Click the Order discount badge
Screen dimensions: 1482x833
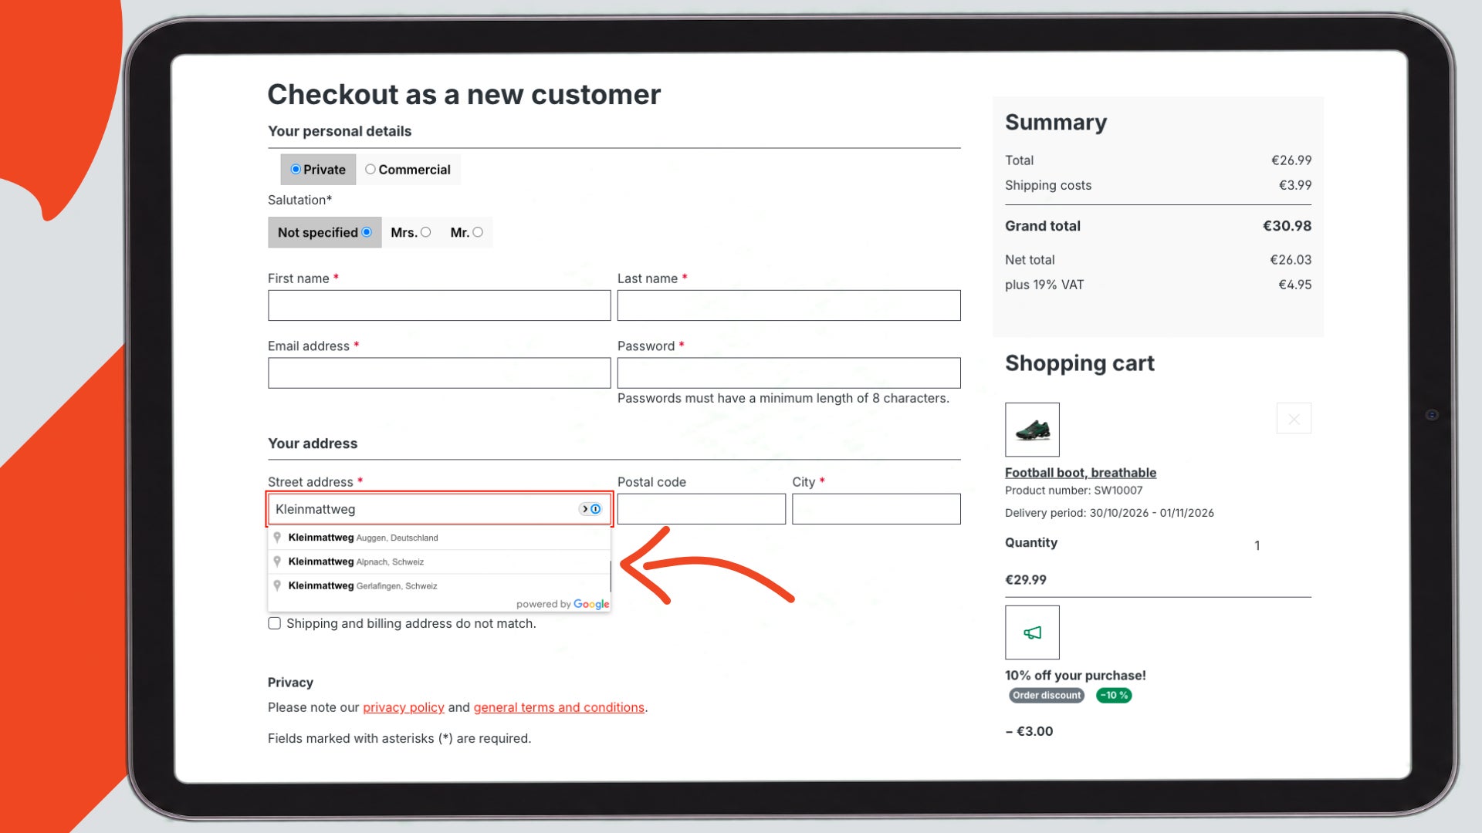tap(1047, 695)
